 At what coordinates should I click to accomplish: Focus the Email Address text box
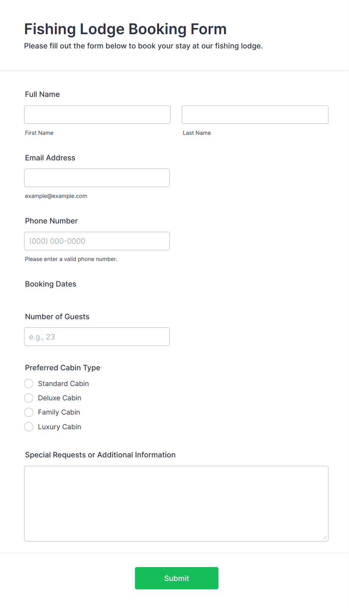(97, 178)
